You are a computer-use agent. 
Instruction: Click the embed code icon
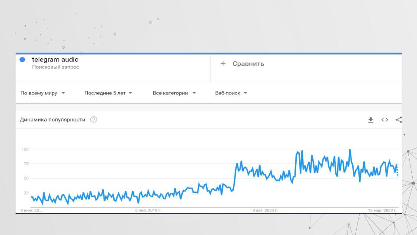pyautogui.click(x=384, y=120)
